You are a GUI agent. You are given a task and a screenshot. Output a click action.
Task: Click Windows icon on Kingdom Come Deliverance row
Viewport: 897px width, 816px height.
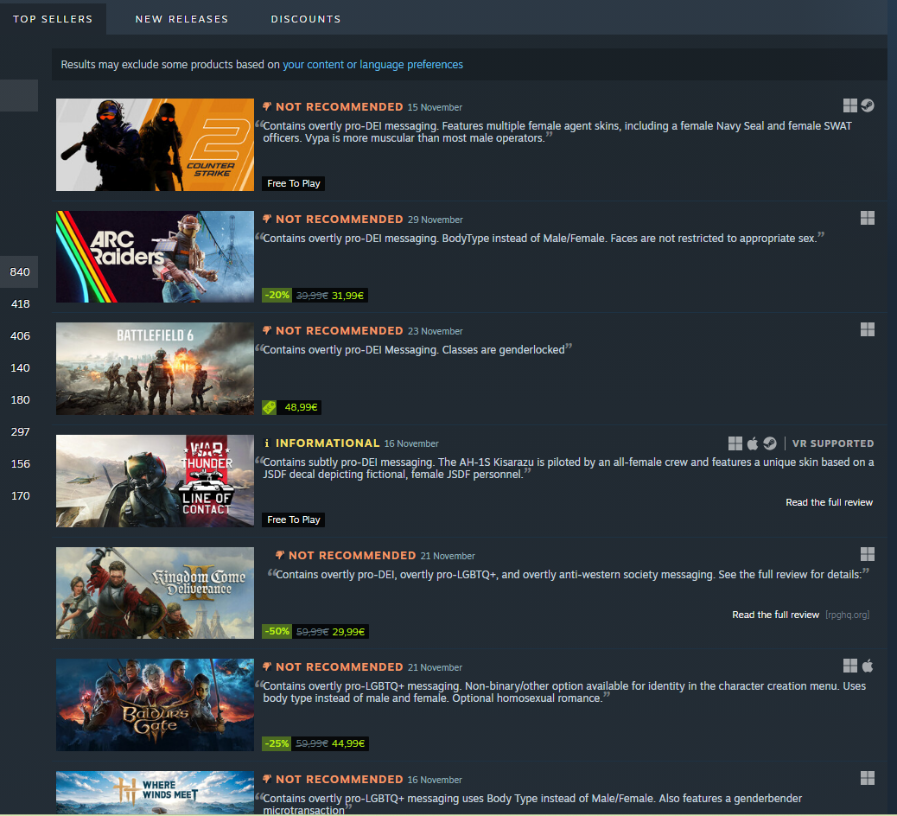(x=868, y=554)
